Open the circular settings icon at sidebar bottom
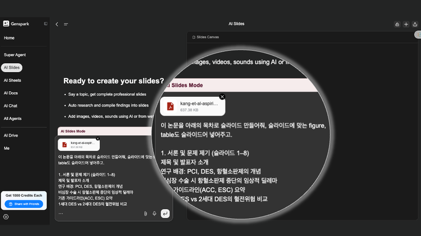The image size is (421, 236). click(6, 217)
